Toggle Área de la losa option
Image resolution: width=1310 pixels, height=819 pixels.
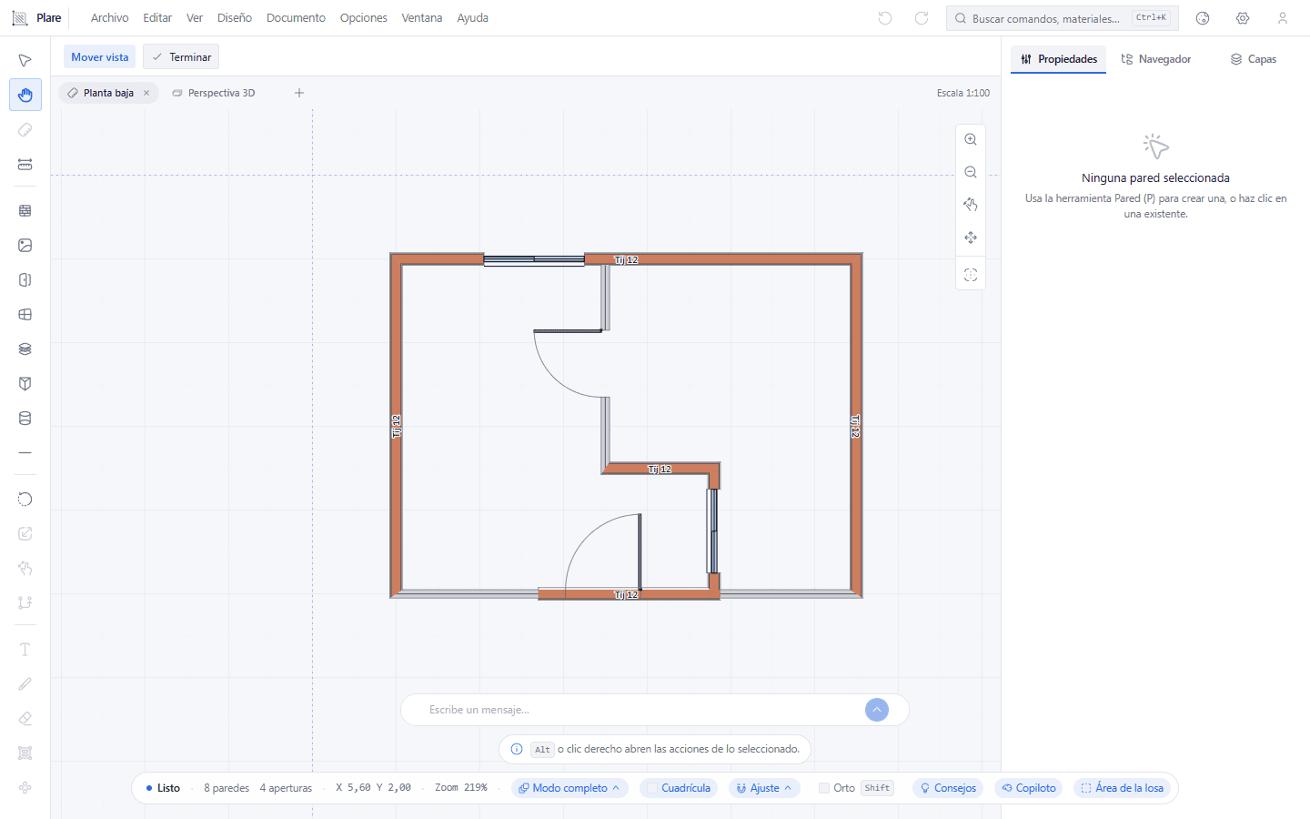pyautogui.click(x=1122, y=788)
